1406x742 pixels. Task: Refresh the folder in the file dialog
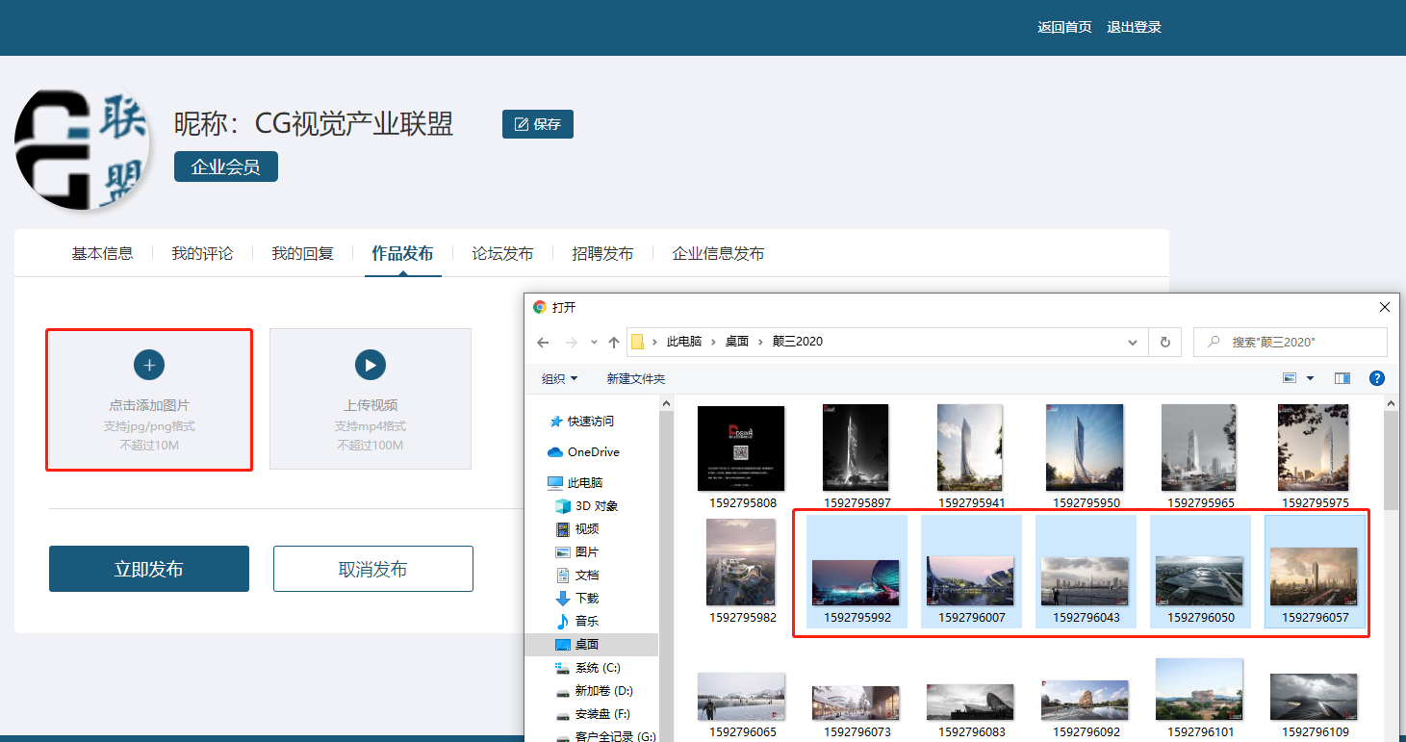(1165, 342)
